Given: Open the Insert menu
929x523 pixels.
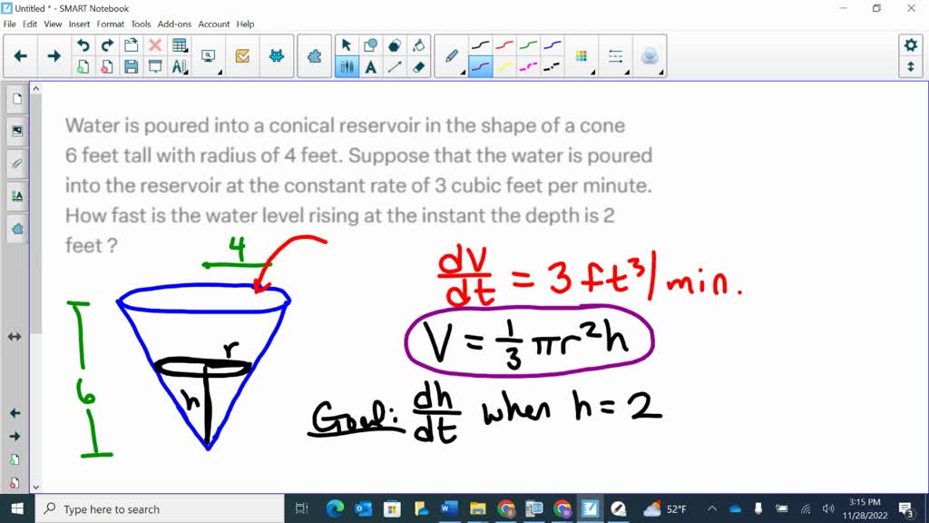Looking at the screenshot, I should (x=79, y=25).
